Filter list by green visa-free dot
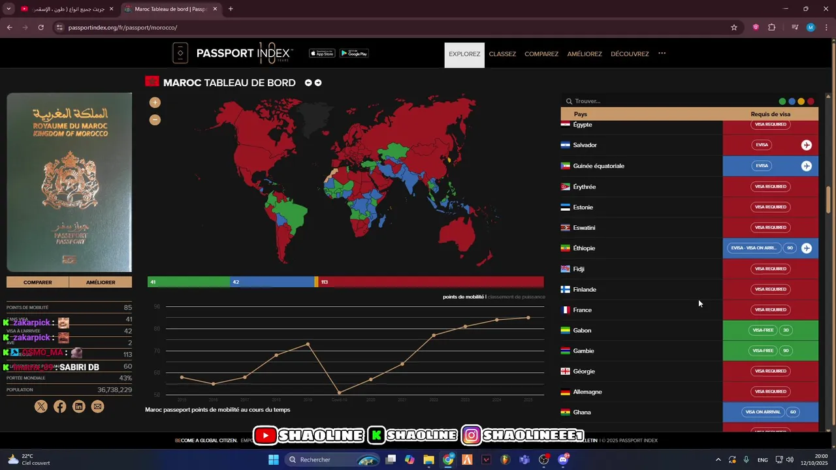 click(x=782, y=102)
